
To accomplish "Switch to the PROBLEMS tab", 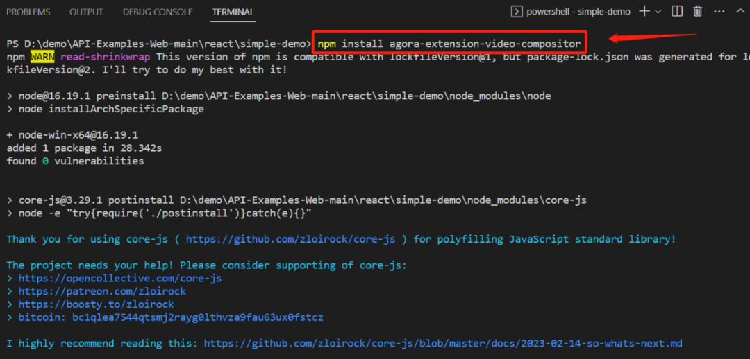I will point(28,12).
